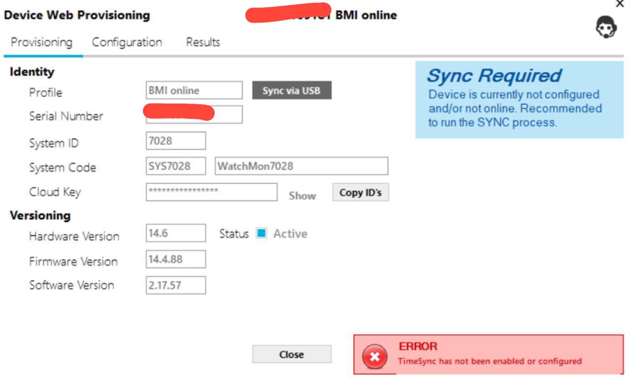
Task: Click the Cloud Key label
Action: (55, 192)
